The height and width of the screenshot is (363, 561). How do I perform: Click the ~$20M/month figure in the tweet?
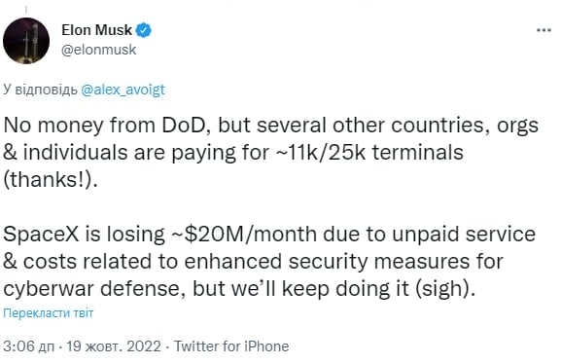pos(243,235)
